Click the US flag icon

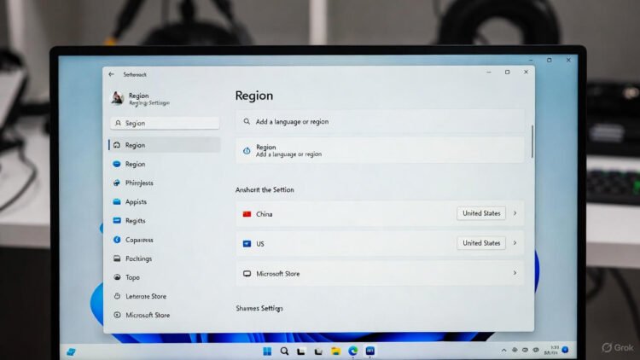pos(247,244)
